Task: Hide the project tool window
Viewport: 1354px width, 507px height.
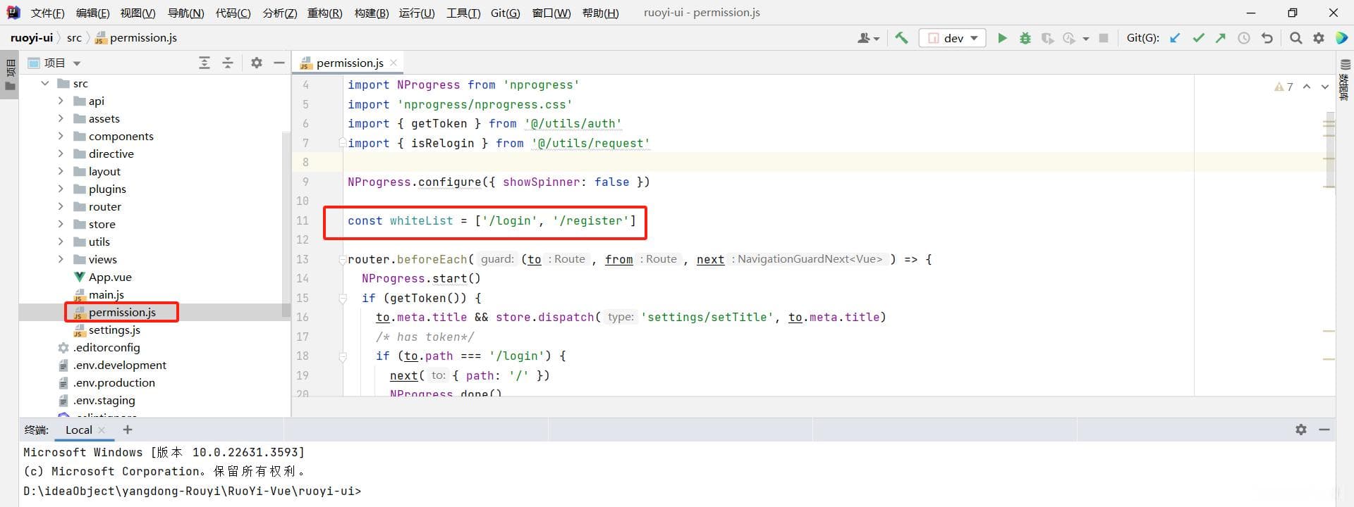Action: point(279,63)
